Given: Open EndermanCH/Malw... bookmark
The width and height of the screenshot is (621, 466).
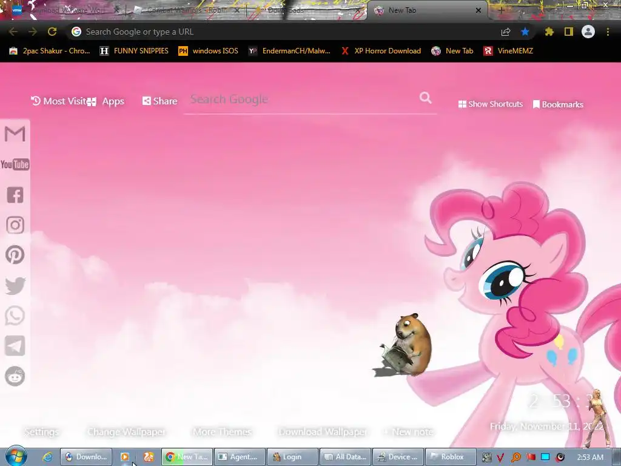Looking at the screenshot, I should [289, 51].
